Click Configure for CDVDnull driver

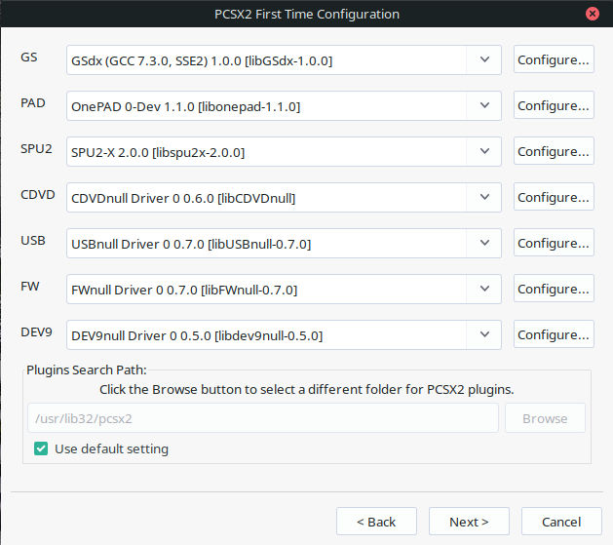pos(553,197)
